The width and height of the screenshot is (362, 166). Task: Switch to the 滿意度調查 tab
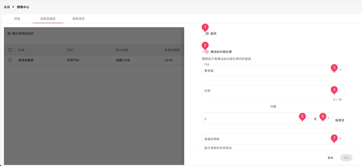tap(48, 19)
